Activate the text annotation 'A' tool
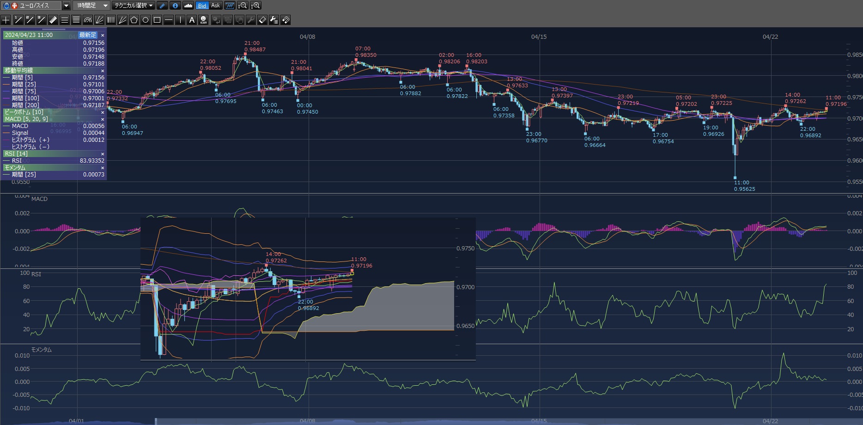863x425 pixels. tap(192, 20)
